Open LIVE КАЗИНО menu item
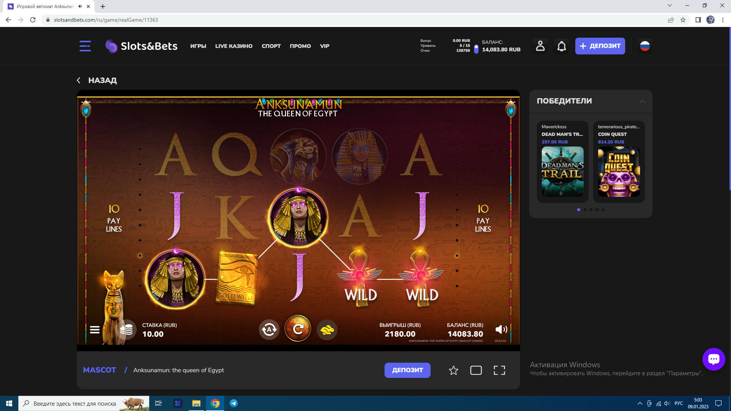Image resolution: width=731 pixels, height=411 pixels. (x=234, y=46)
